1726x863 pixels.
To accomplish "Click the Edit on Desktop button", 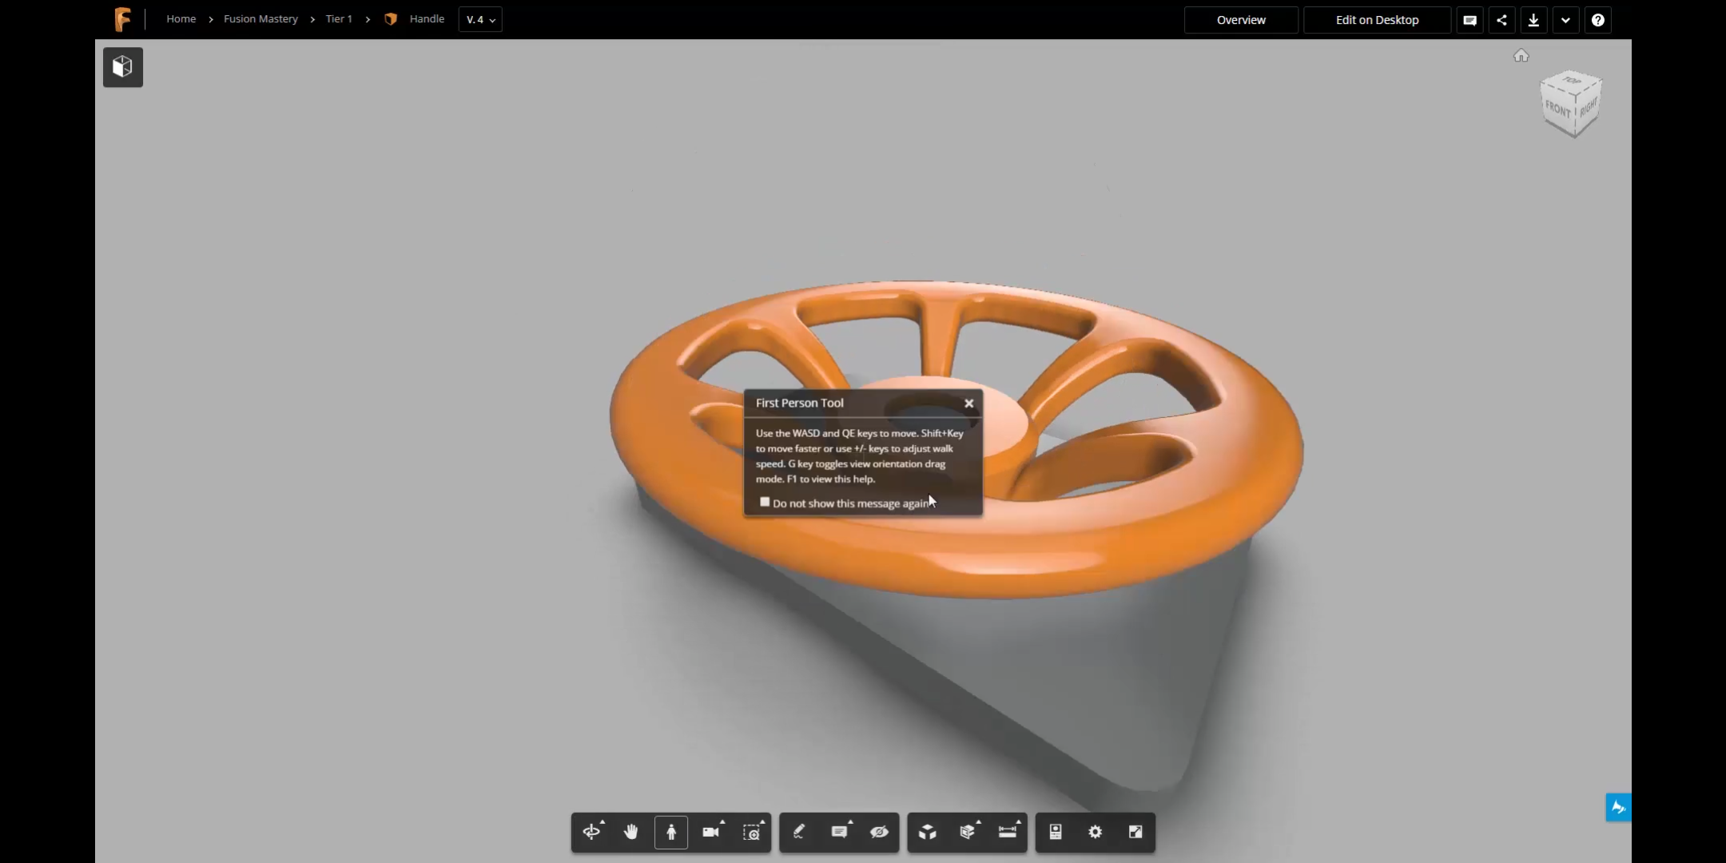I will point(1377,20).
